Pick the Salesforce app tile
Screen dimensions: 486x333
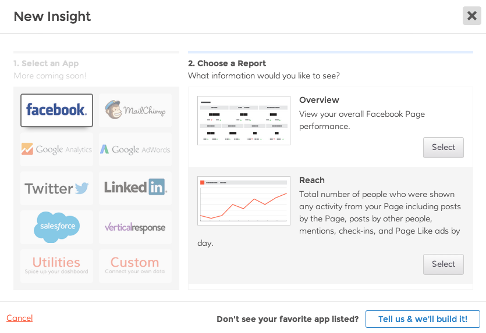[x=56, y=227]
